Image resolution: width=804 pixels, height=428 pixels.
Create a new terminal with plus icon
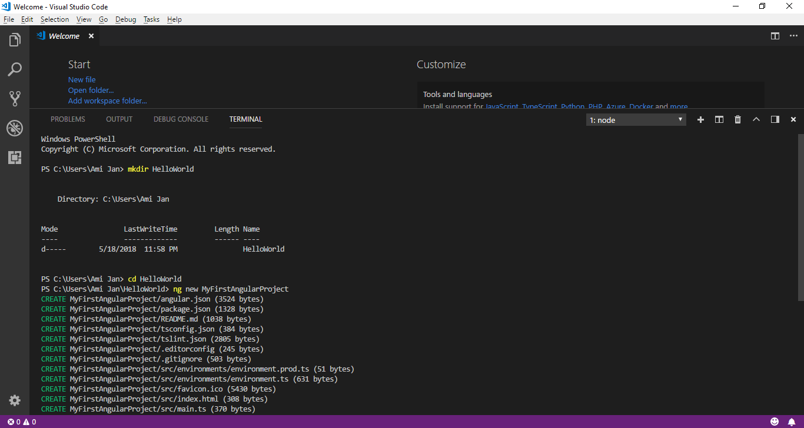point(700,119)
